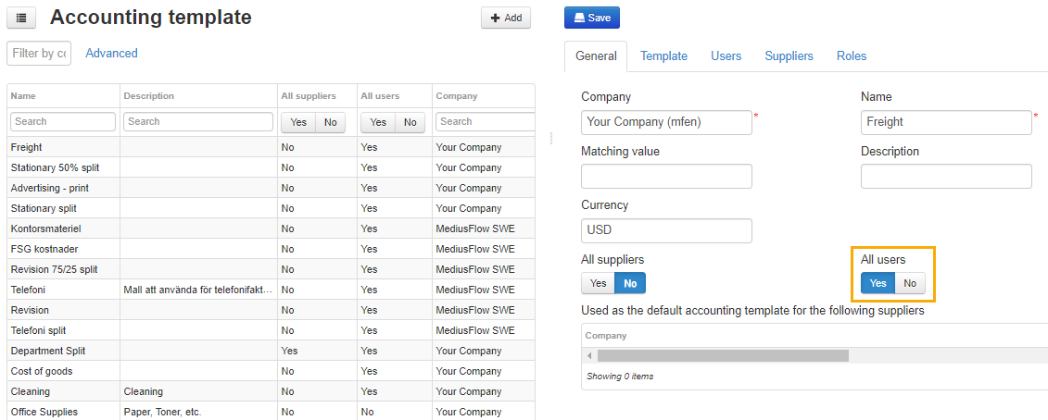Open the Suppliers tab
The image size is (1048, 420).
tap(789, 56)
